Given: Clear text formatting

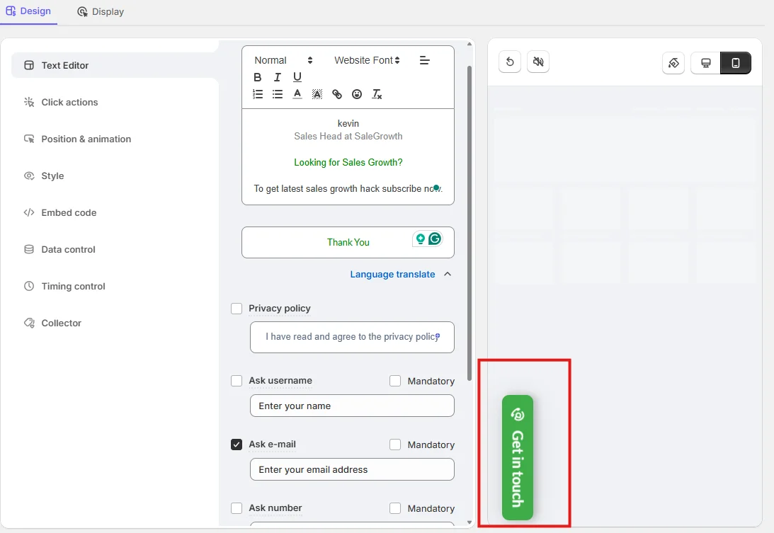Looking at the screenshot, I should point(377,94).
